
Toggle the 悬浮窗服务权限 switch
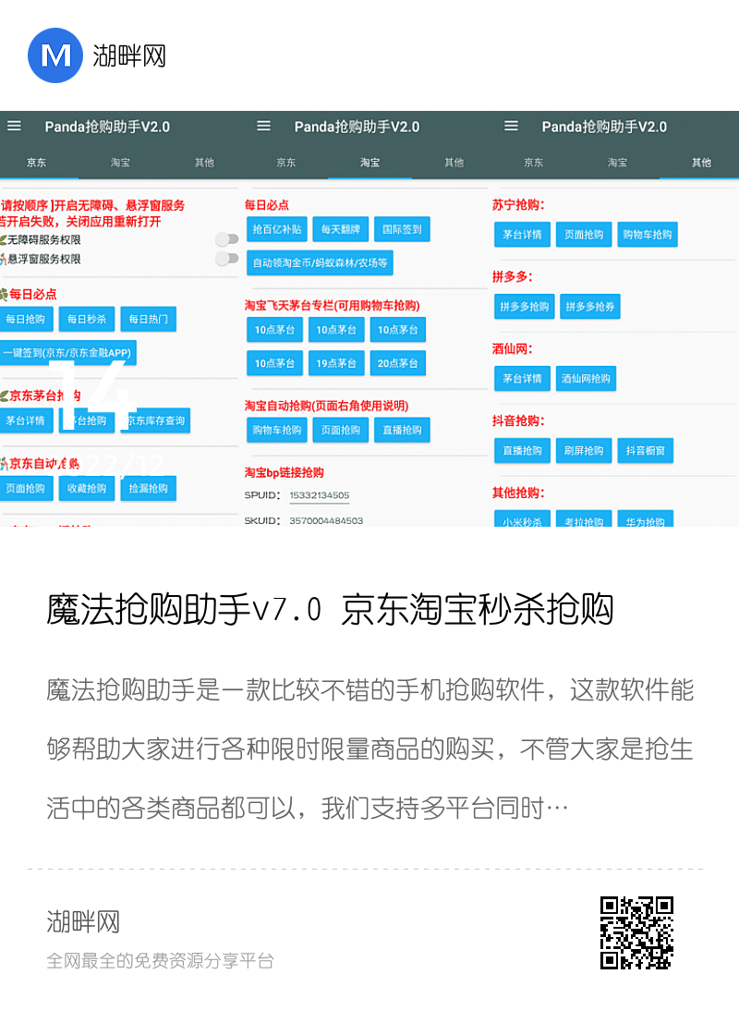pos(227,258)
